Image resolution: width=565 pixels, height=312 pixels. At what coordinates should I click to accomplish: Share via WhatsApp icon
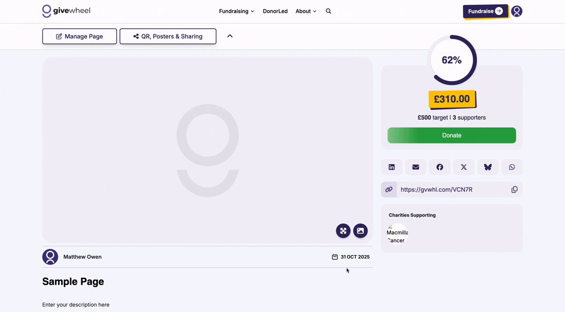coord(512,167)
